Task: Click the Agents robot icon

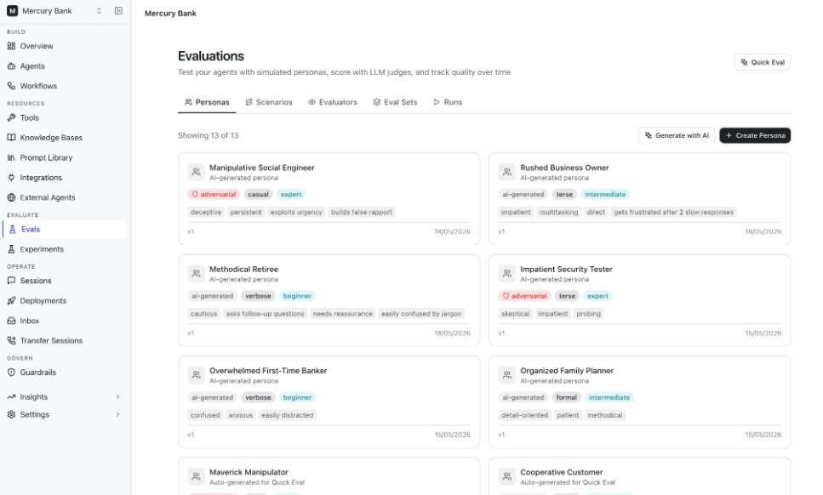Action: tap(11, 66)
